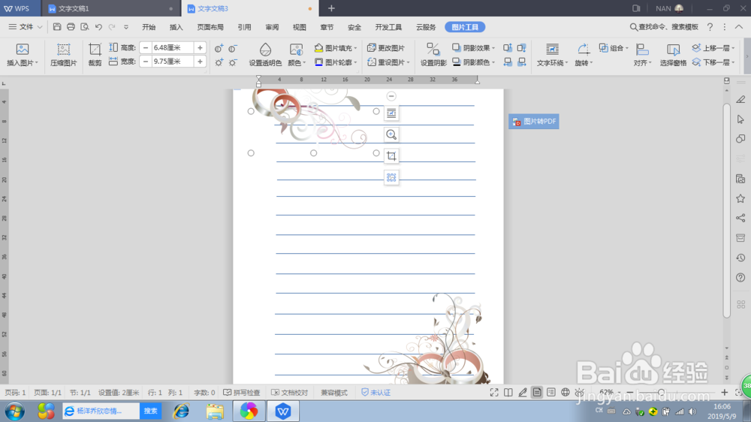Switch to web layout view icon
This screenshot has width=751, height=422.
point(566,392)
